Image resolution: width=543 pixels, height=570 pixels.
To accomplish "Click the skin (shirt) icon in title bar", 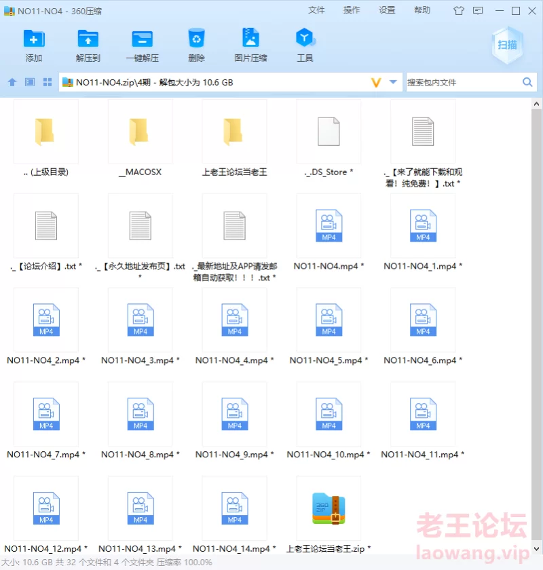I will [459, 11].
